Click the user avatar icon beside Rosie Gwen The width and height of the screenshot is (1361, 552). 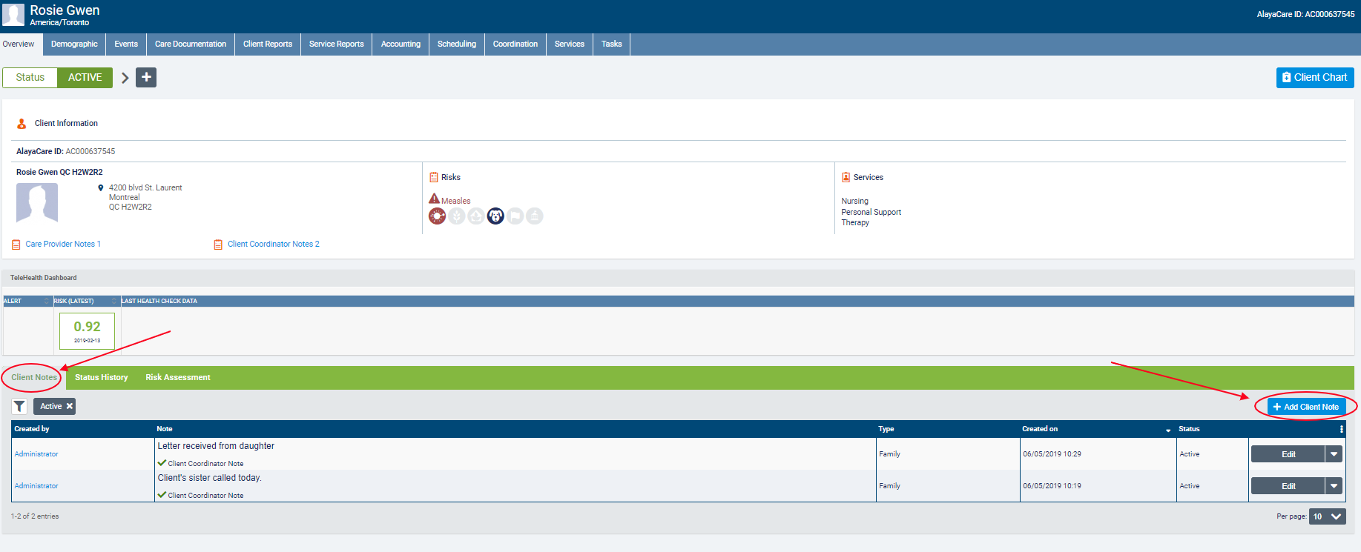pos(13,15)
